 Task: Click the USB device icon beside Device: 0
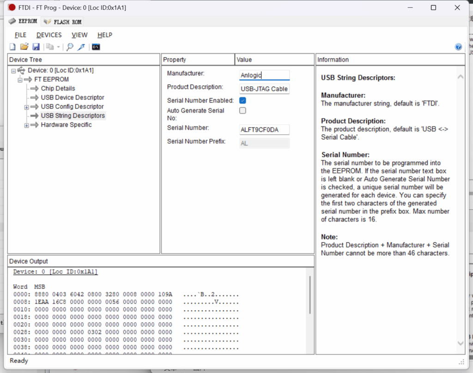(21, 70)
